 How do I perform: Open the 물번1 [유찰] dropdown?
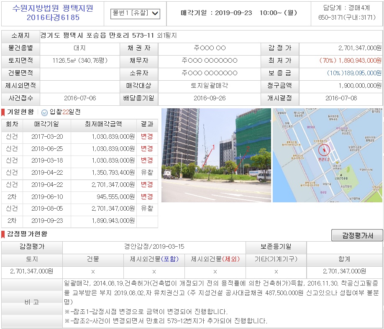point(135,14)
